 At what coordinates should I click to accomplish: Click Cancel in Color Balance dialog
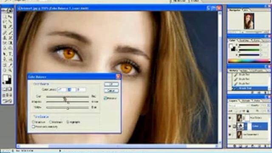111,91
